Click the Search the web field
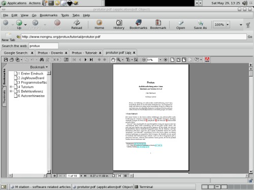The height and width of the screenshot is (190, 254). tap(44, 46)
